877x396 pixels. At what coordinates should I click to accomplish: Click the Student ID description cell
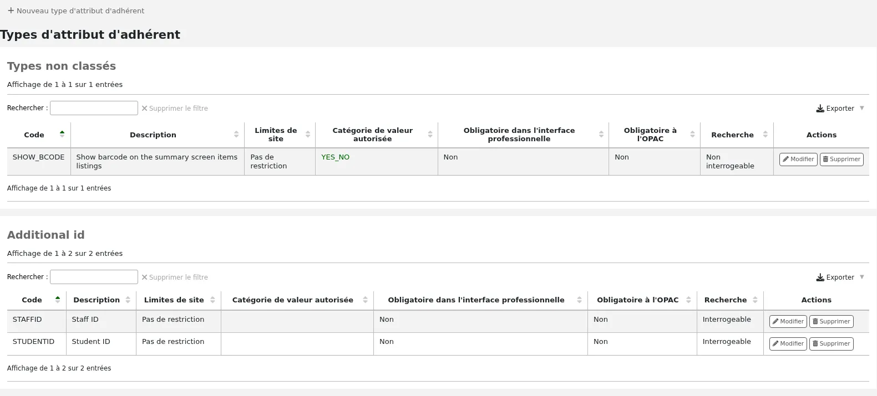[101, 344]
